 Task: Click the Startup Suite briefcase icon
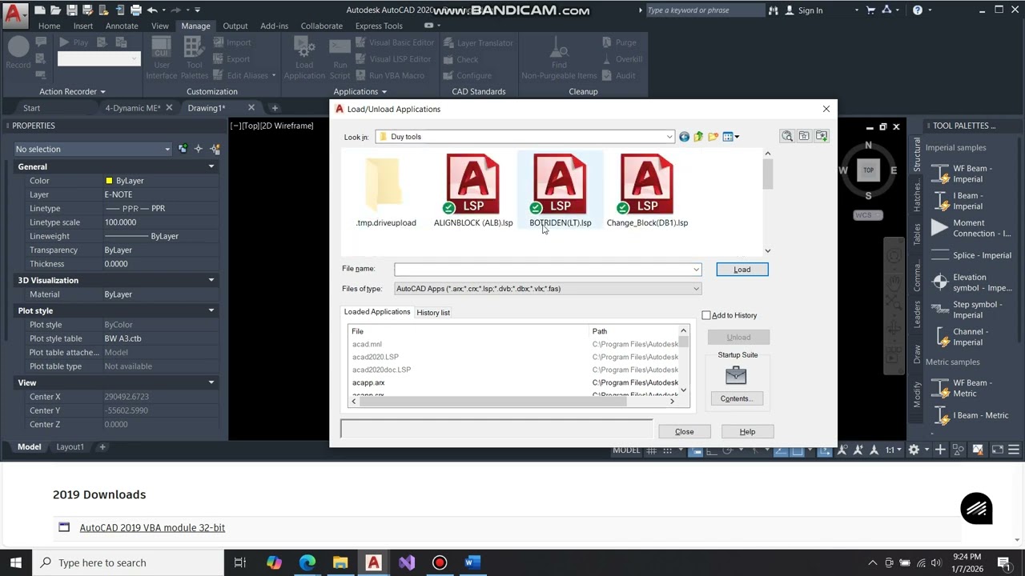(736, 375)
